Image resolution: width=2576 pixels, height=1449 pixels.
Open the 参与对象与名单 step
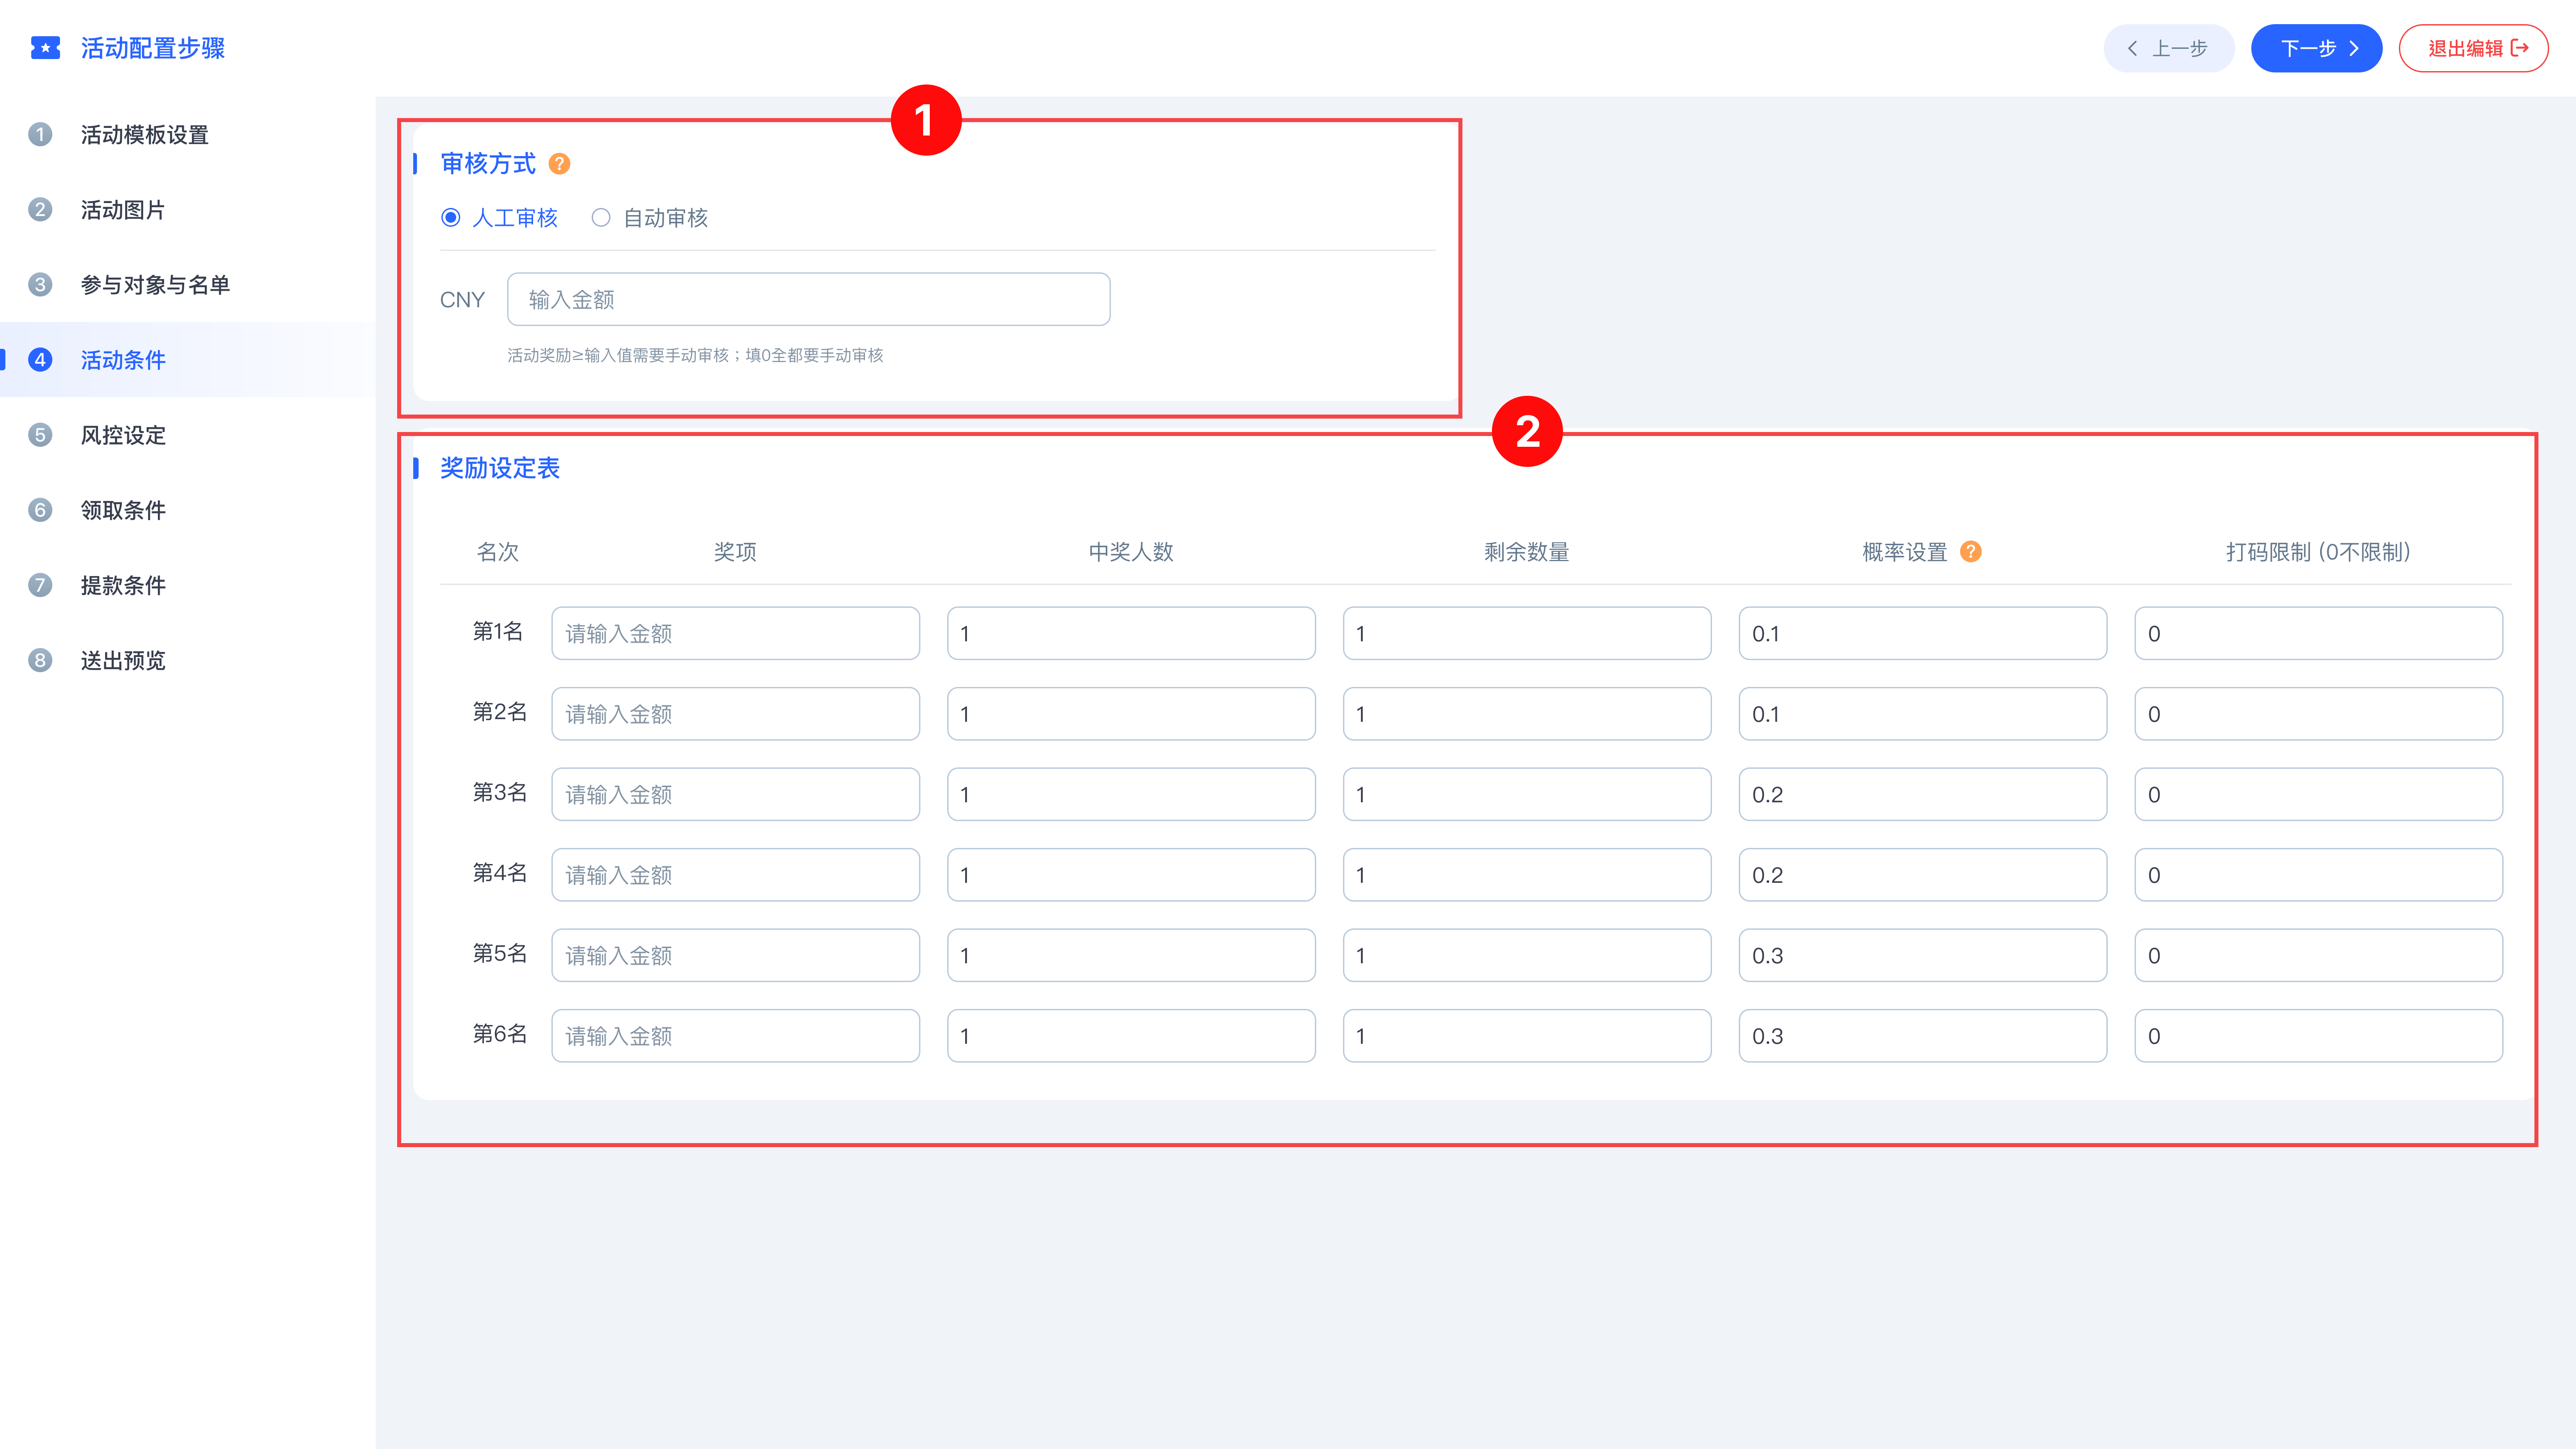point(155,285)
